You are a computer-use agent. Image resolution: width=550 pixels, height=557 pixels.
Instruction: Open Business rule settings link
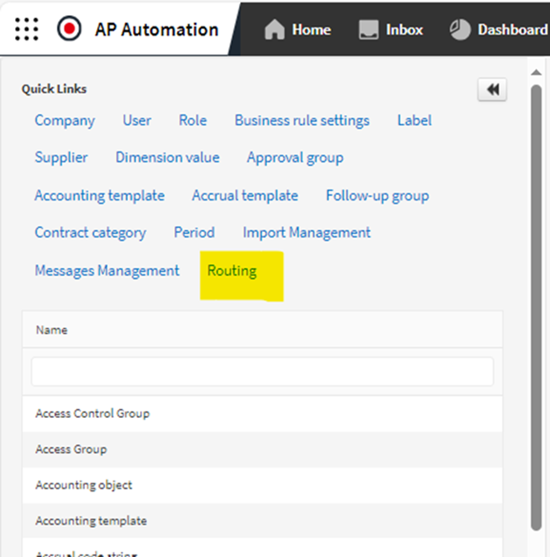point(302,120)
